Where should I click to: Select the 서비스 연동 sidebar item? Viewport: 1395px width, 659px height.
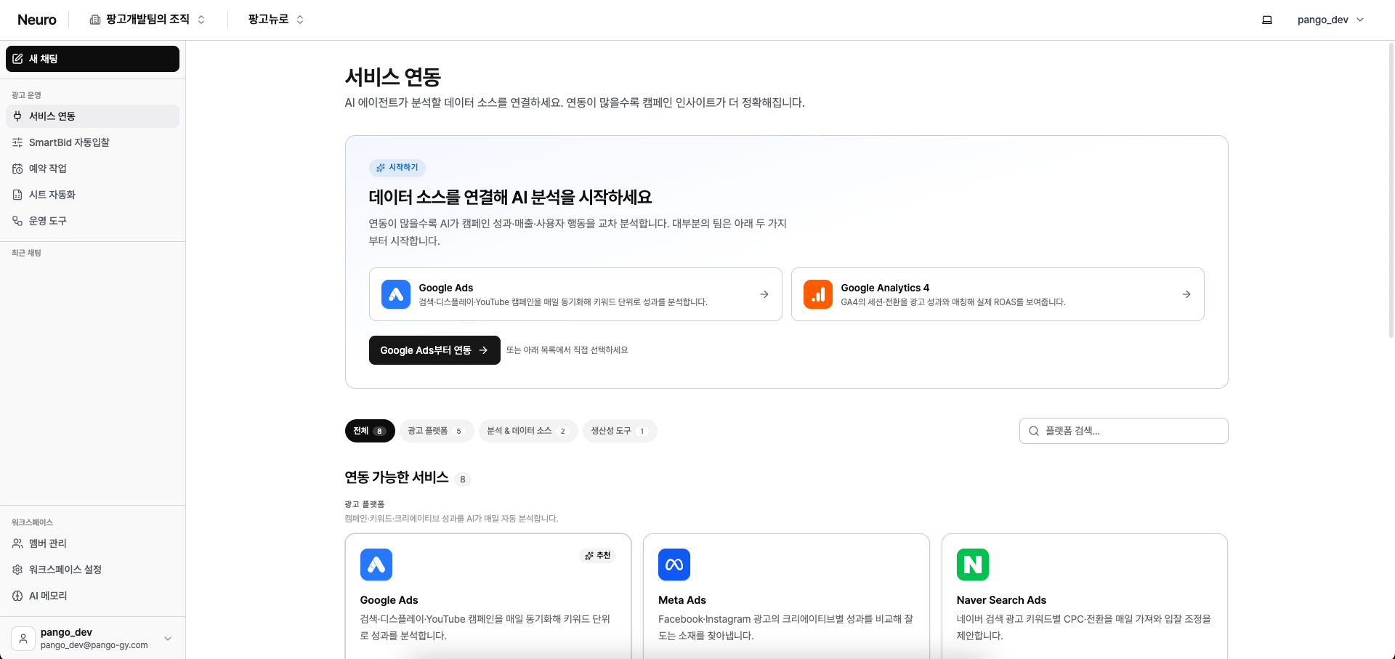[x=92, y=116]
